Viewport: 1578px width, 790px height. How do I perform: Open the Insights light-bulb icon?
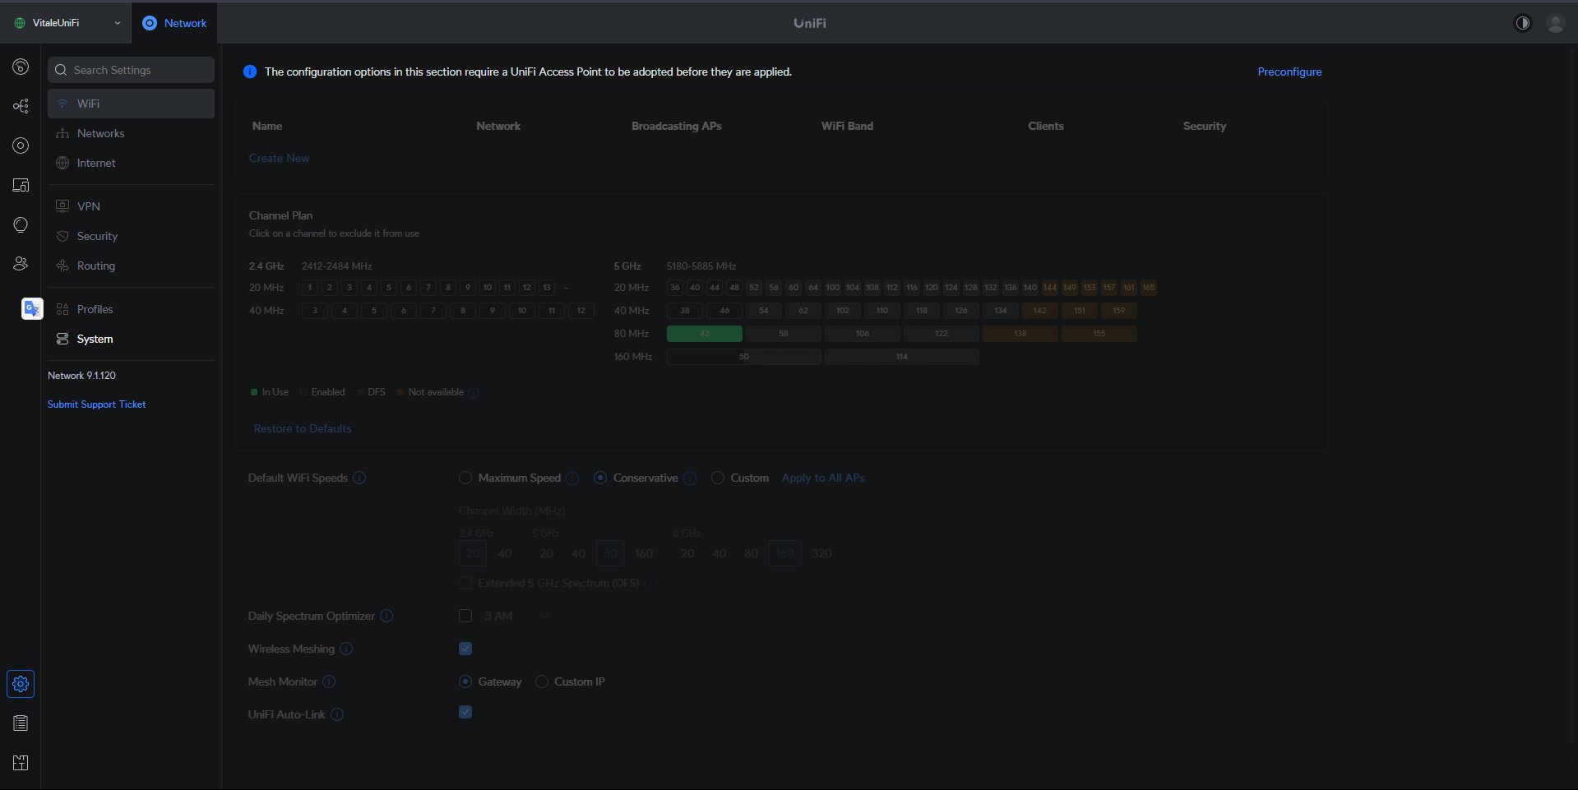tap(21, 224)
